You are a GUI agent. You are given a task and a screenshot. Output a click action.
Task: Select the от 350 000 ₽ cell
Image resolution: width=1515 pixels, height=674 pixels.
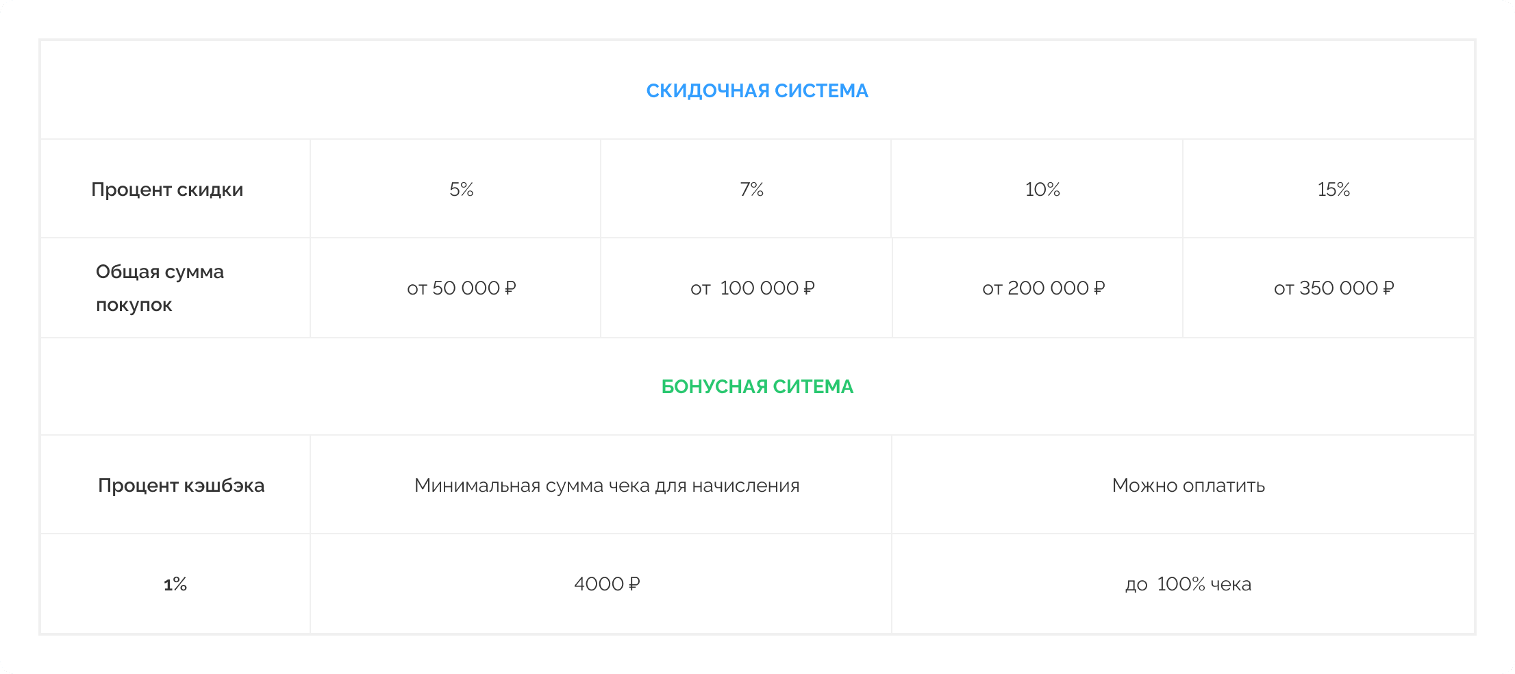[x=1334, y=288]
